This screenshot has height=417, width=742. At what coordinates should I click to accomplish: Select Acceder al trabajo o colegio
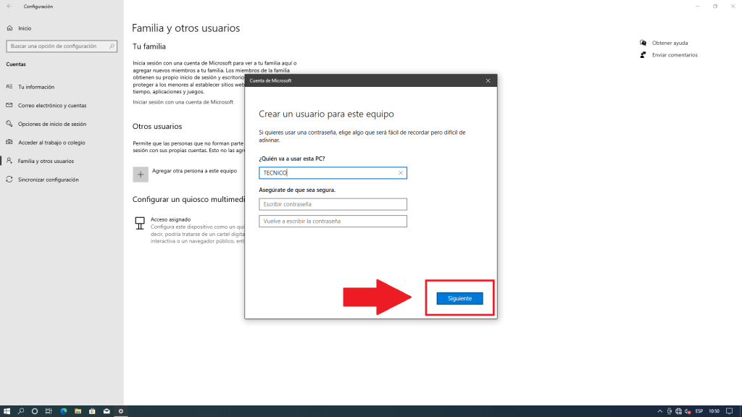click(x=51, y=143)
